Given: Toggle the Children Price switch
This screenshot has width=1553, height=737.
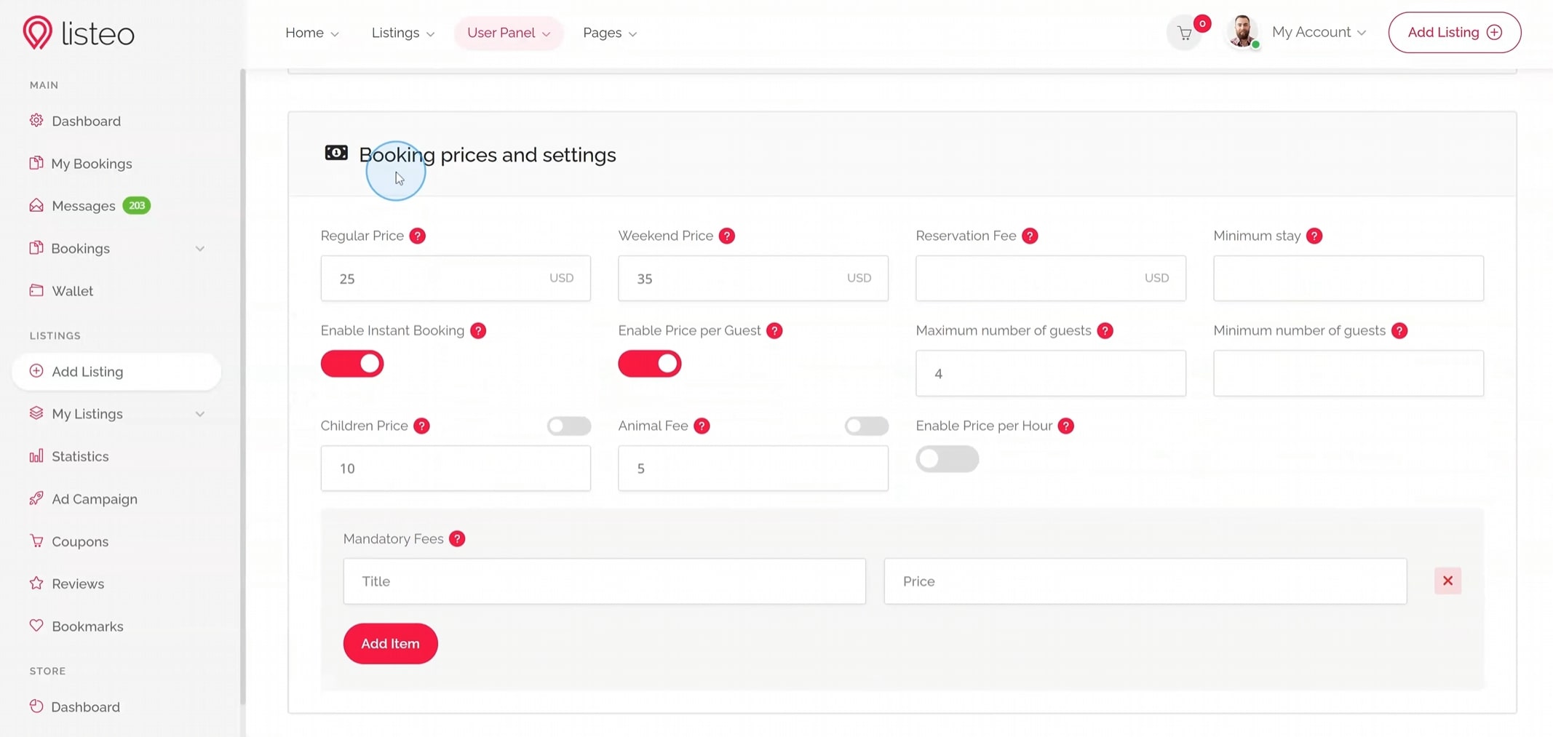Looking at the screenshot, I should point(568,426).
